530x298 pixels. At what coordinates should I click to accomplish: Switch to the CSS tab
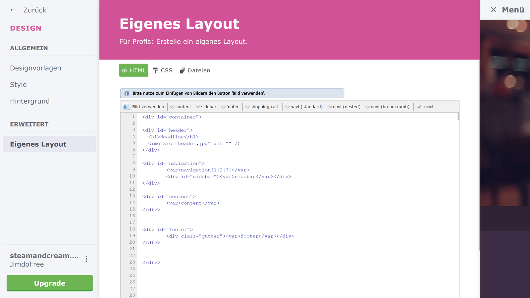(x=163, y=70)
